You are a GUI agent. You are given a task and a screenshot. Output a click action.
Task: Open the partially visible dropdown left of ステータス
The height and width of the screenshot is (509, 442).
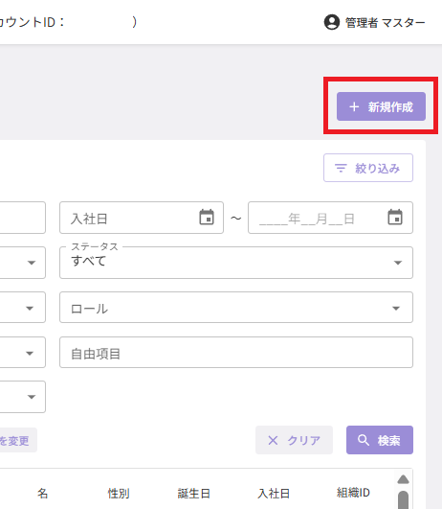(23, 263)
